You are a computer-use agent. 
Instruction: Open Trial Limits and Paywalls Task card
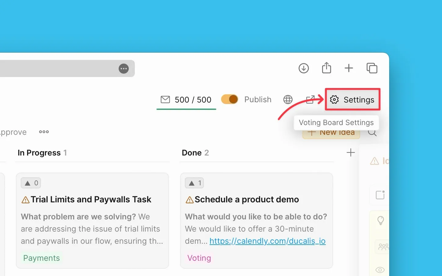pyautogui.click(x=91, y=200)
